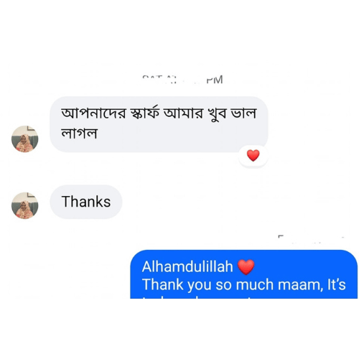Screen dimensions: 359x359
Task: Click the word Alhamdulillah in the blue bubble
Action: pos(187,266)
